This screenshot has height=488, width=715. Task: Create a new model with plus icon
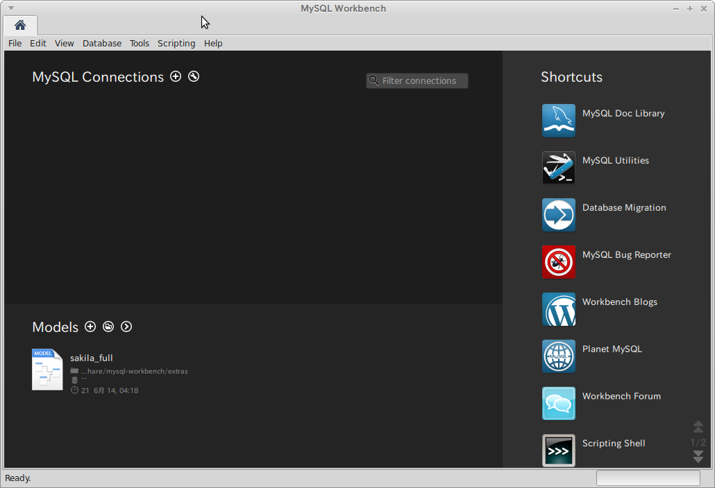pyautogui.click(x=90, y=326)
